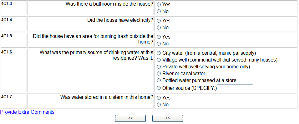Select Bottled water purchased at a store
Viewport: 299px width, 124px height.
point(159,80)
